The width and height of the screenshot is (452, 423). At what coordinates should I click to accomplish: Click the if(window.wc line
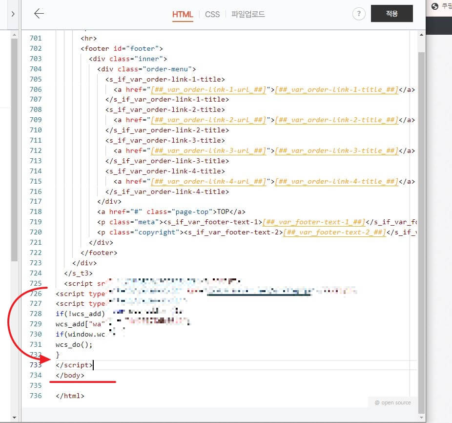(81, 335)
